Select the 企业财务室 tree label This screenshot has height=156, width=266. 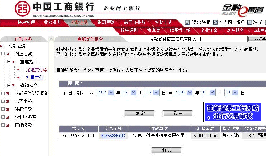point(26,117)
